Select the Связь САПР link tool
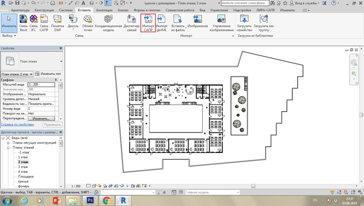Viewport: 364px width, 206px height. [x=44, y=23]
